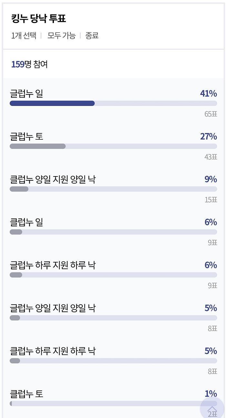Open the 159명 참여 participant count
Screen dimensions: 226x418
[x=29, y=64]
